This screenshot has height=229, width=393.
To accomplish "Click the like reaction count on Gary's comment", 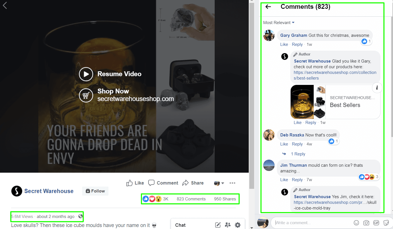I will point(366,41).
